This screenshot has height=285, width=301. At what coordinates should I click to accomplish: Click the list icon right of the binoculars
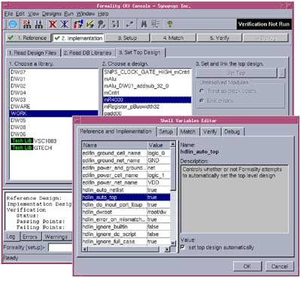tap(156, 24)
